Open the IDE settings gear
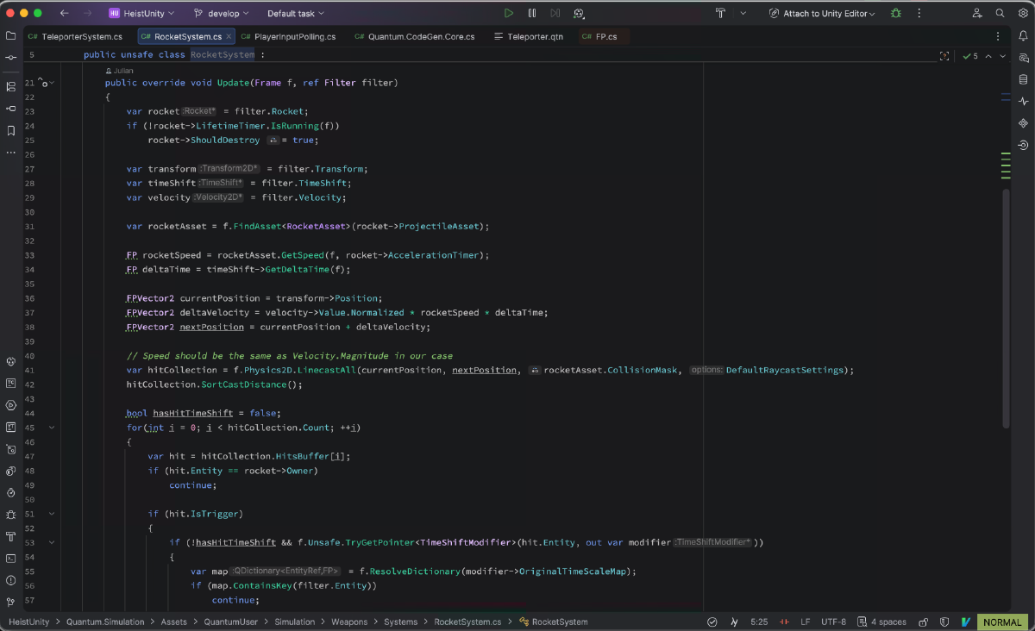1035x631 pixels. (x=1023, y=14)
